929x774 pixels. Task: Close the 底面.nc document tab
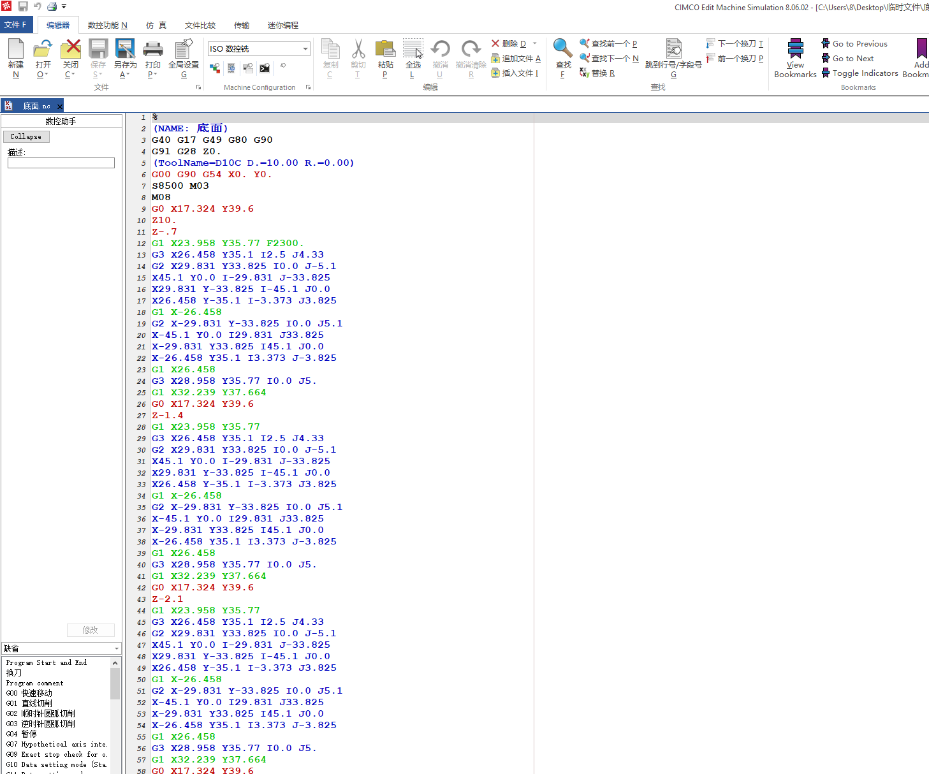tap(60, 106)
